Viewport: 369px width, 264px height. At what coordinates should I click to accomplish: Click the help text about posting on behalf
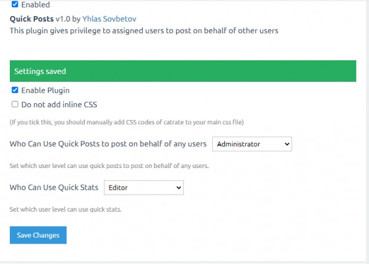click(x=109, y=166)
